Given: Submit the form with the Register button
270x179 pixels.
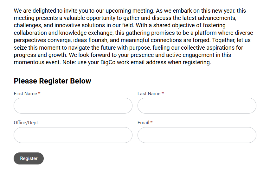Looking at the screenshot, I should 29,158.
